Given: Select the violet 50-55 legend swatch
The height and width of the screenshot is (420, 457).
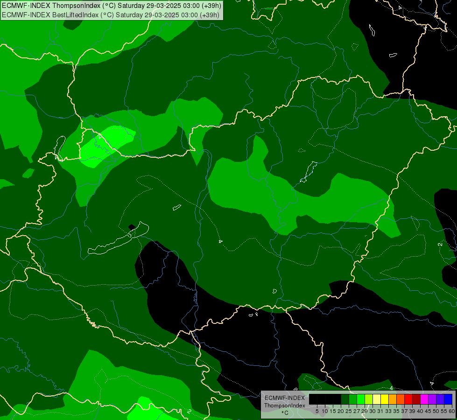Looking at the screenshot, I should click(x=440, y=399).
